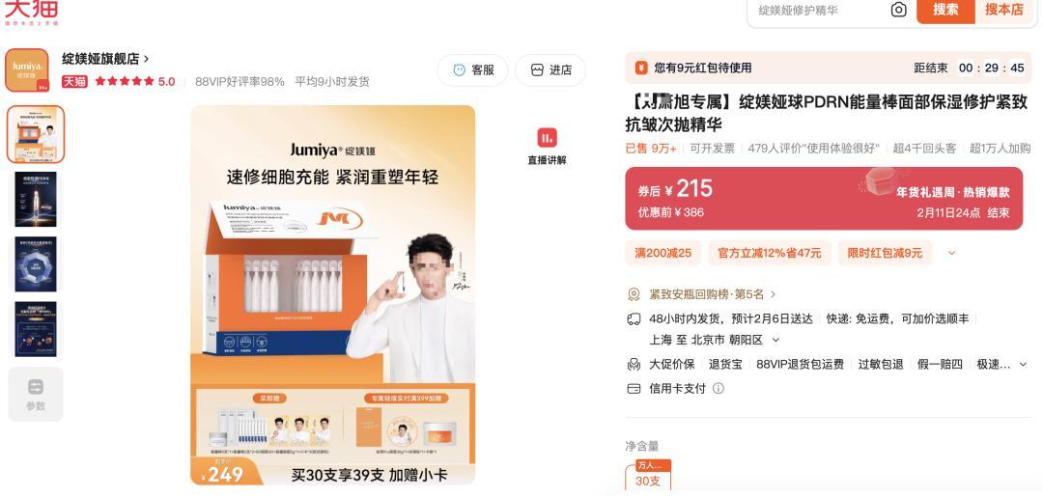1043x496 pixels.
Task: Click the 进店 enter store button
Action: tap(550, 69)
